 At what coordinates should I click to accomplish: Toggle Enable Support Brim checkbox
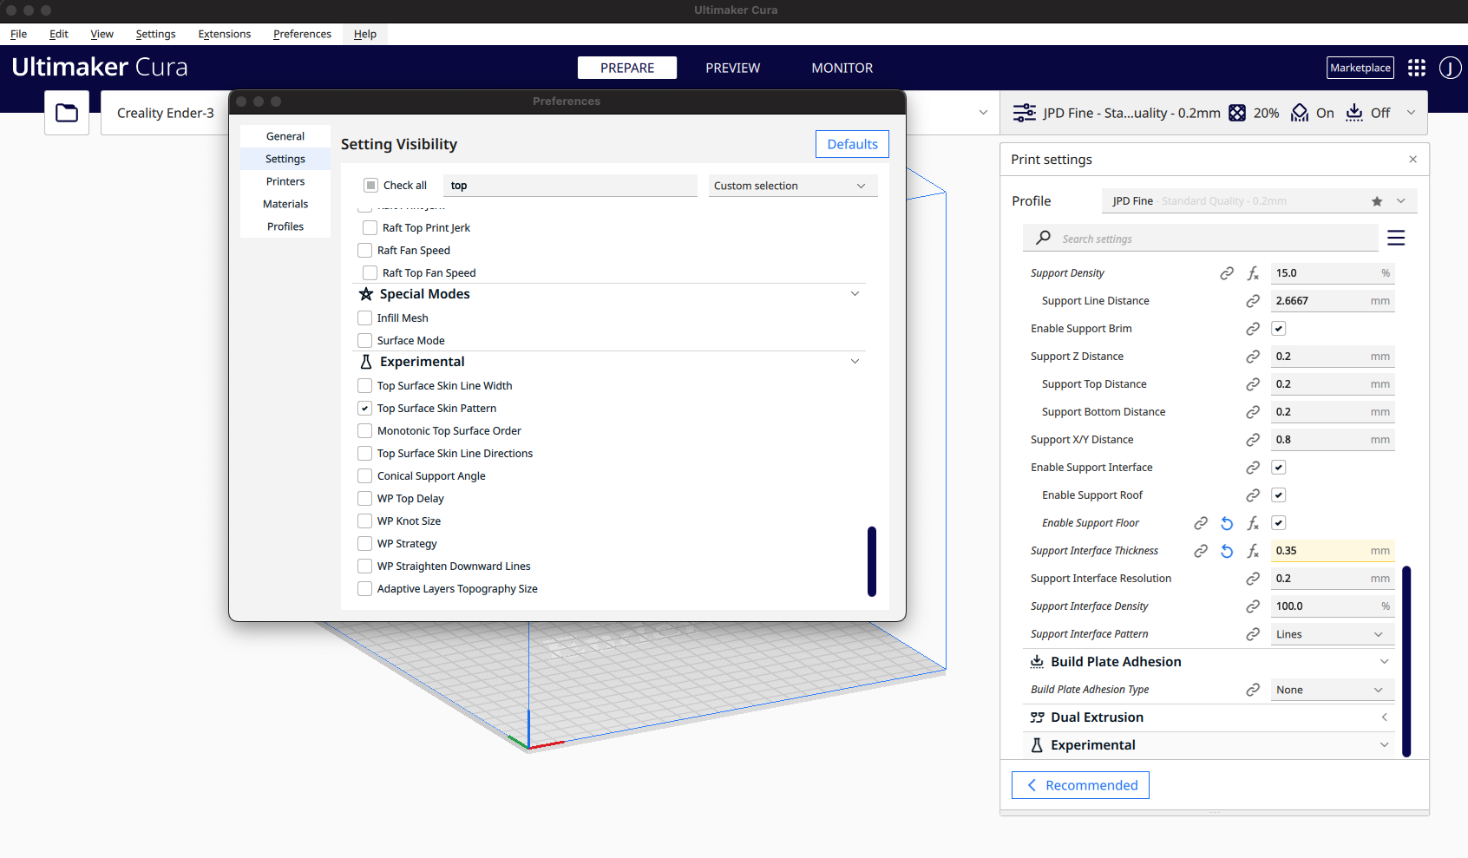(1278, 329)
